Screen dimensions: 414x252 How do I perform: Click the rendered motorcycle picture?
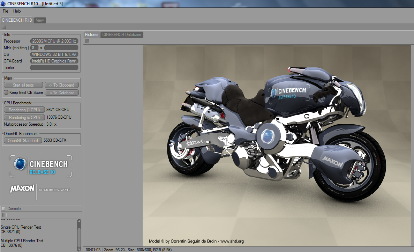coord(277,146)
